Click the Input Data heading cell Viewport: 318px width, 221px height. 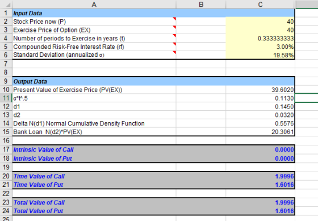(x=94, y=13)
